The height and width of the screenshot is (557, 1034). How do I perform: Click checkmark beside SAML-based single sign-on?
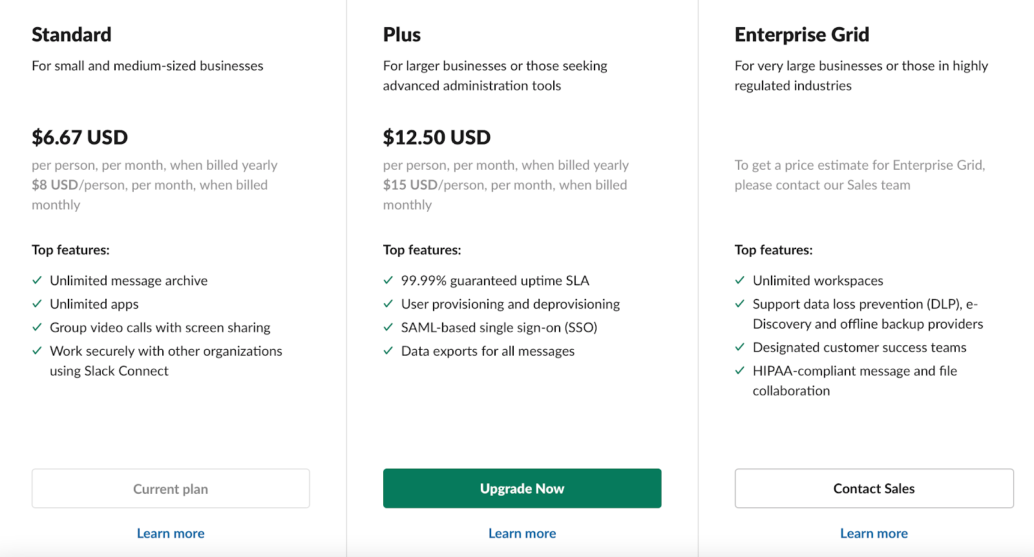388,327
